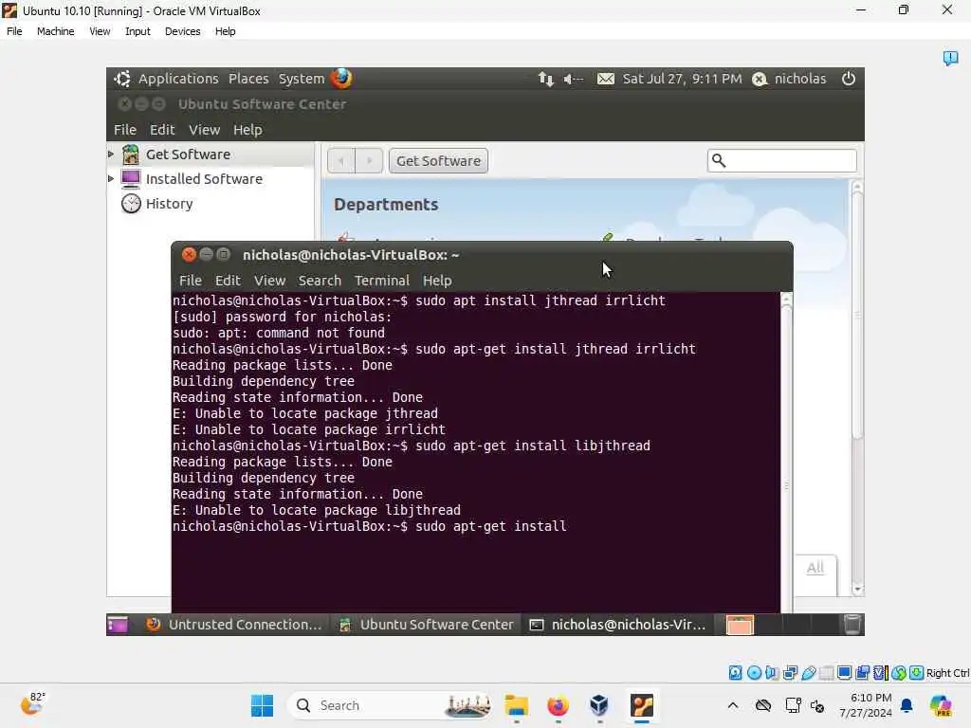Open the terminal Help menu

pos(437,281)
